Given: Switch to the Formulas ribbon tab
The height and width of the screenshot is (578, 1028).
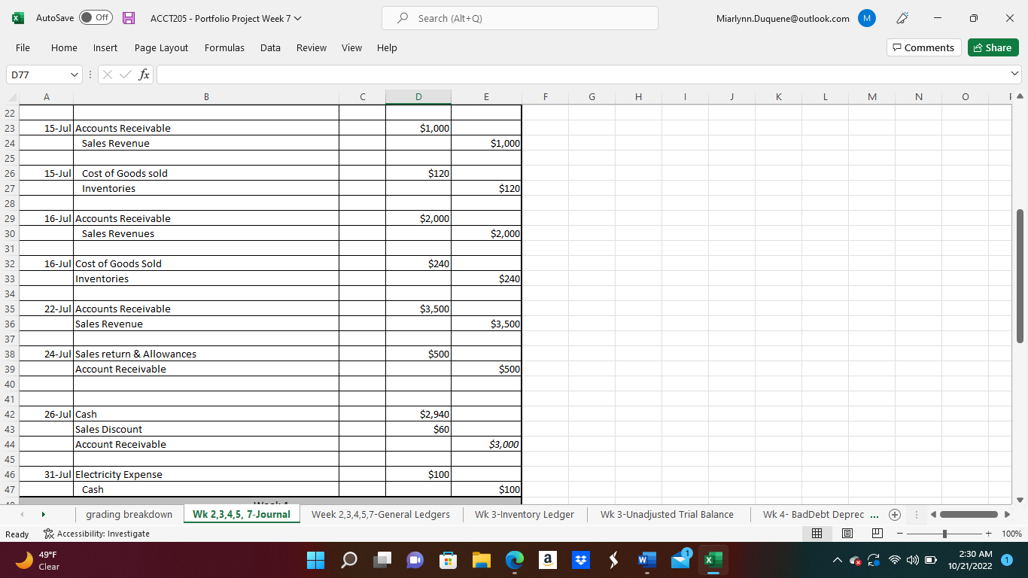Looking at the screenshot, I should tap(224, 47).
